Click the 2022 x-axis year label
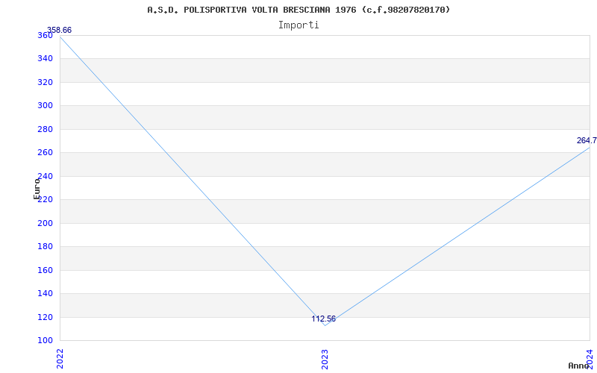597x373 pixels. [x=60, y=359]
